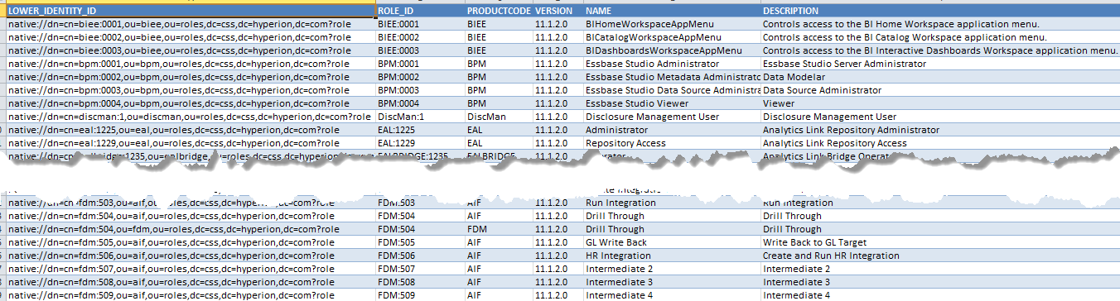Click the BPM:0003 role ID cell

click(420, 91)
